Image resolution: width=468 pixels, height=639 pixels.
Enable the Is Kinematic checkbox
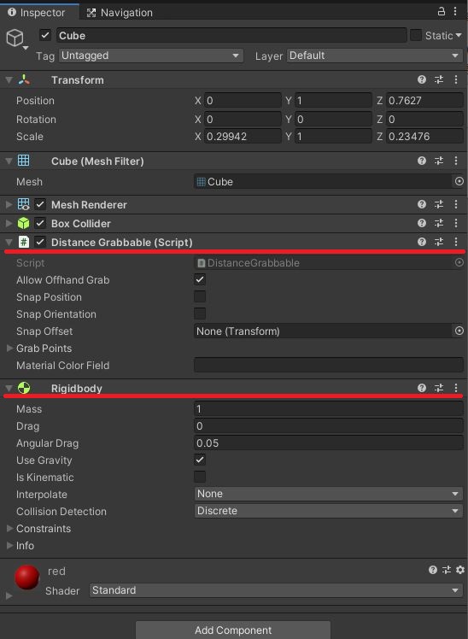(200, 477)
